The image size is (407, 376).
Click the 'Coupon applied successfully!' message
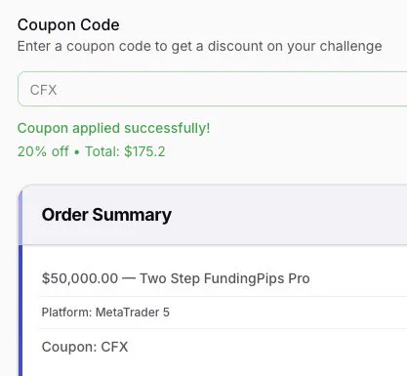(x=113, y=128)
